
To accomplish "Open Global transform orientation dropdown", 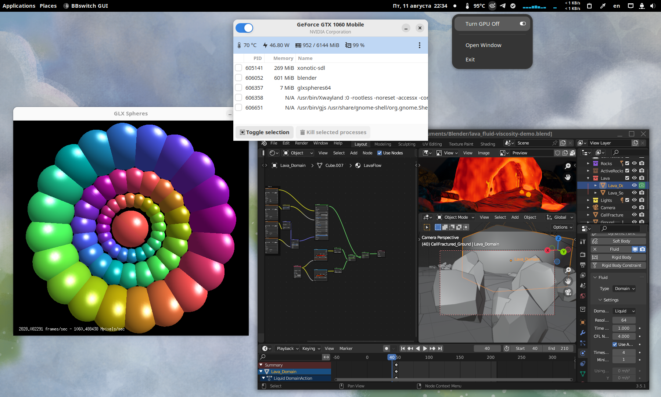I will pyautogui.click(x=560, y=217).
